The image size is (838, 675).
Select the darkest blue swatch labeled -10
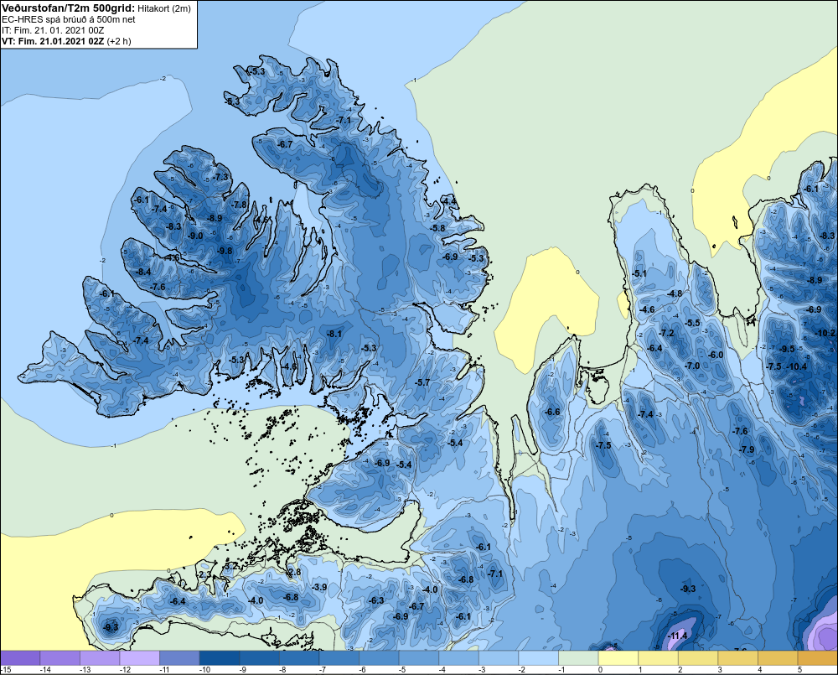point(219,658)
